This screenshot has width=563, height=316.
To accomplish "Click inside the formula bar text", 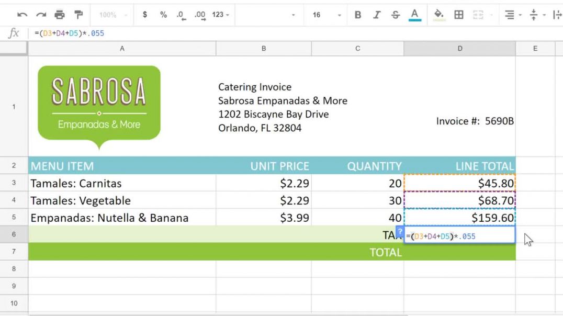I will coord(69,33).
